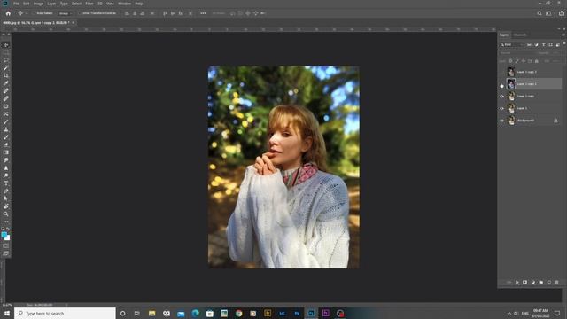The height and width of the screenshot is (319, 567).
Task: Close the open document tab
Action: (73, 23)
